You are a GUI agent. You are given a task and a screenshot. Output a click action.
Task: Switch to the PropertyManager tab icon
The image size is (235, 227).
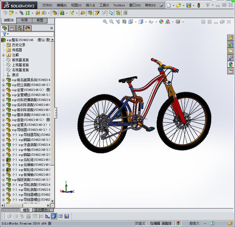(12, 28)
